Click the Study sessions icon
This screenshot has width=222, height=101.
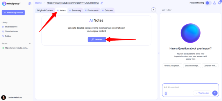pyautogui.click(x=3, y=27)
